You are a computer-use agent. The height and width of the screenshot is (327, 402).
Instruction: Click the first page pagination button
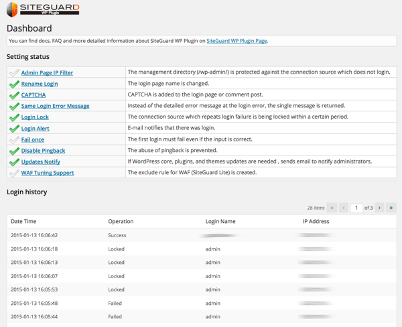332,208
